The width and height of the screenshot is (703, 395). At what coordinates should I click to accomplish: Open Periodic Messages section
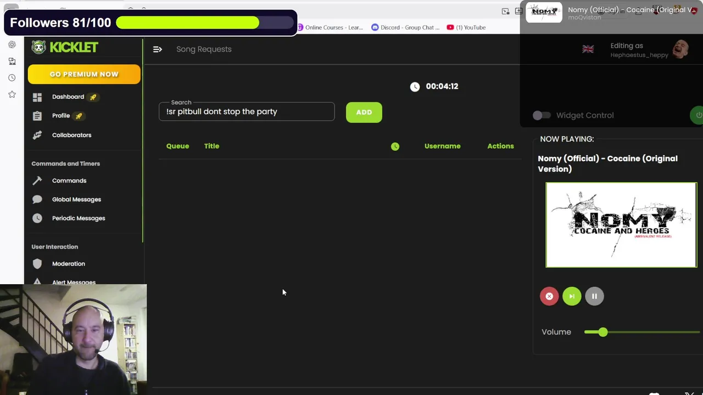tap(79, 218)
